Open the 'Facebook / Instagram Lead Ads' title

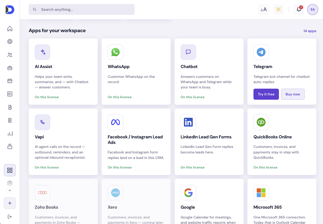135,140
